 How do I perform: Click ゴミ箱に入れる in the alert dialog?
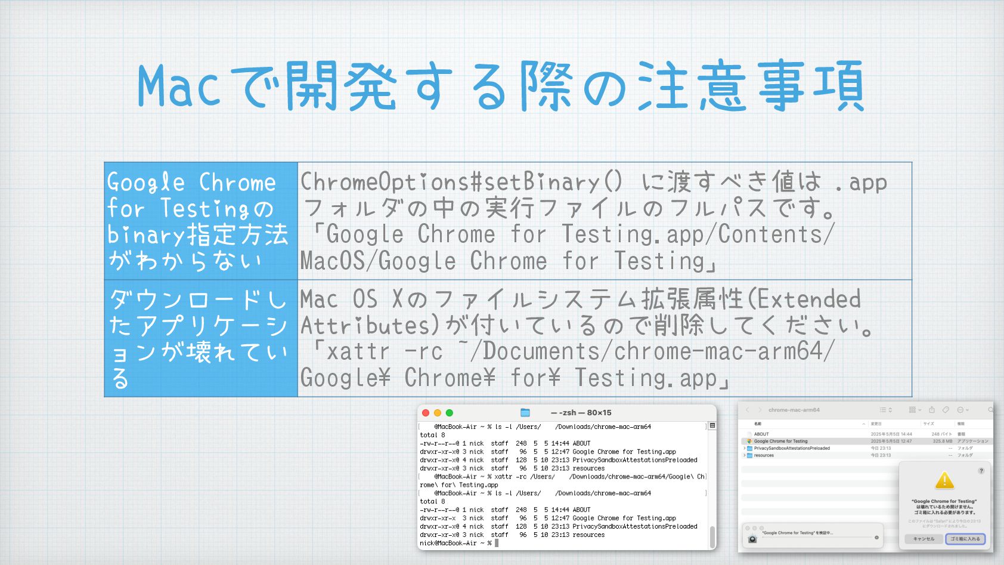tap(965, 539)
